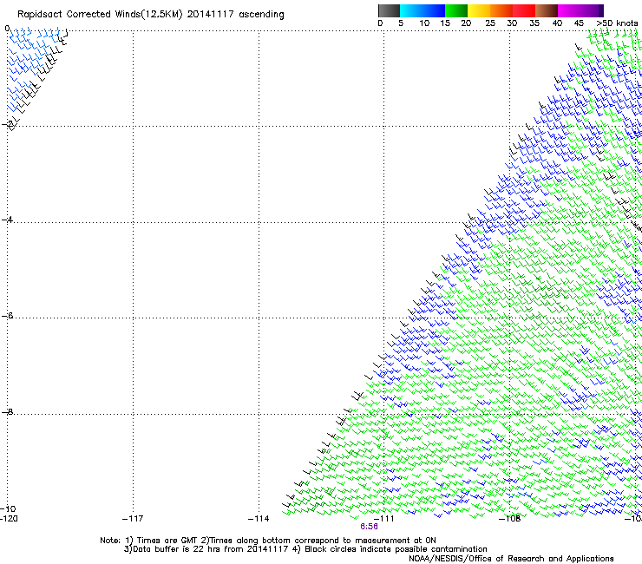642x564 pixels.
Task: Click the 'NOAA/NESDIS/Office of Research and Applications' credit
Action: [511, 559]
